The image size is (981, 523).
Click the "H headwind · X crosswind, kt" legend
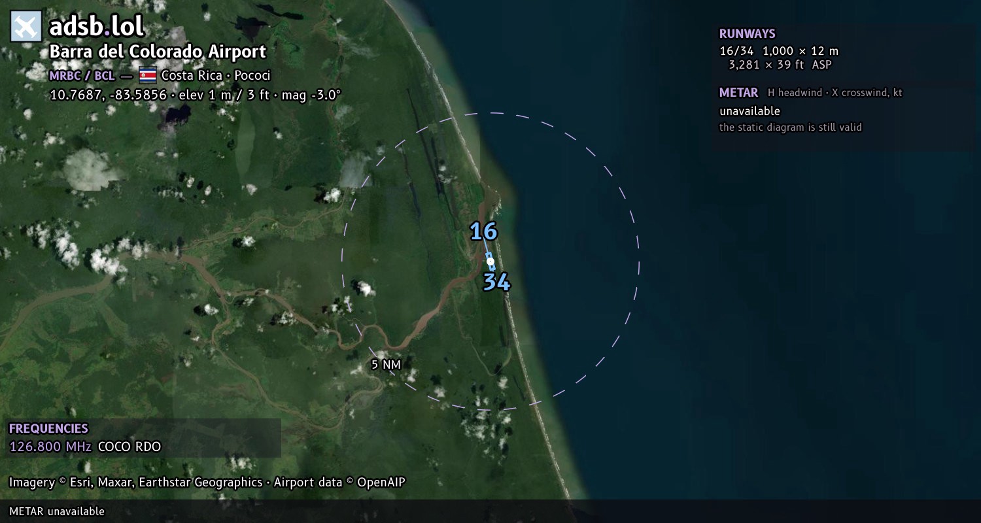point(835,93)
